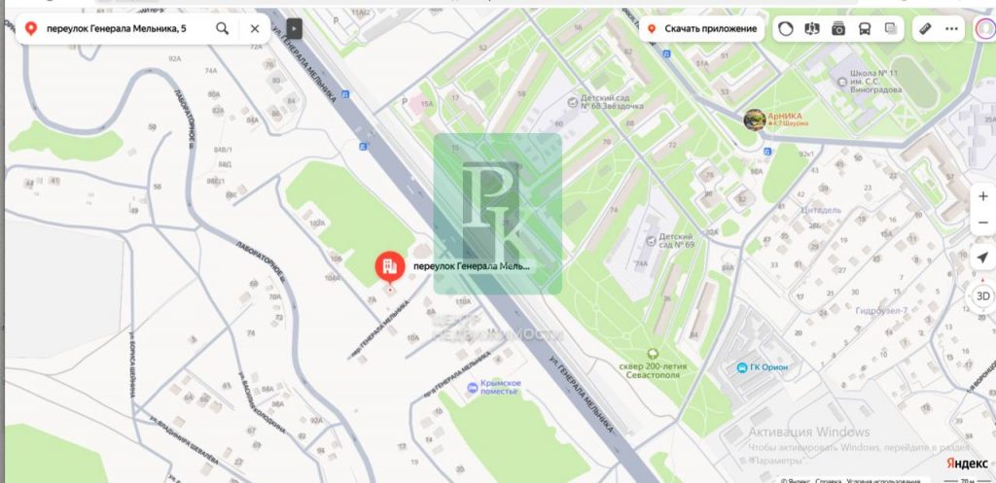Open the user profile avatar
This screenshot has height=483, width=996.
tap(985, 29)
